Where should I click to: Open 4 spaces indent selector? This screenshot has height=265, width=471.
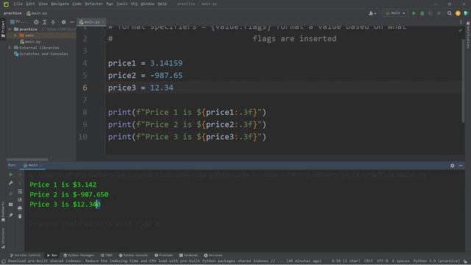pyautogui.click(x=400, y=261)
